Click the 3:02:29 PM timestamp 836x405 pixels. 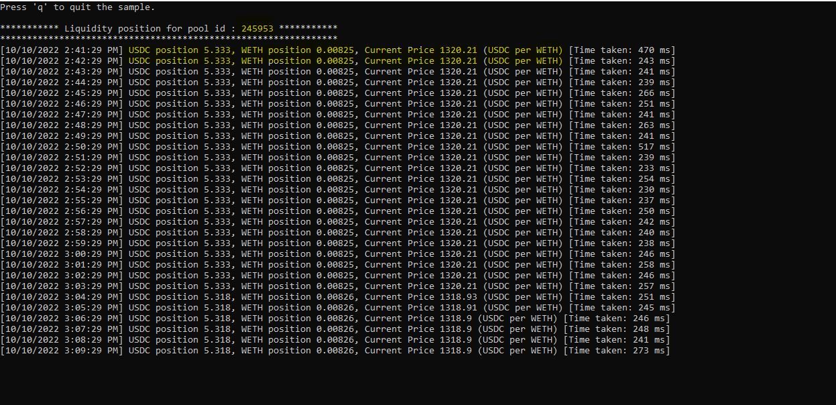click(62, 276)
